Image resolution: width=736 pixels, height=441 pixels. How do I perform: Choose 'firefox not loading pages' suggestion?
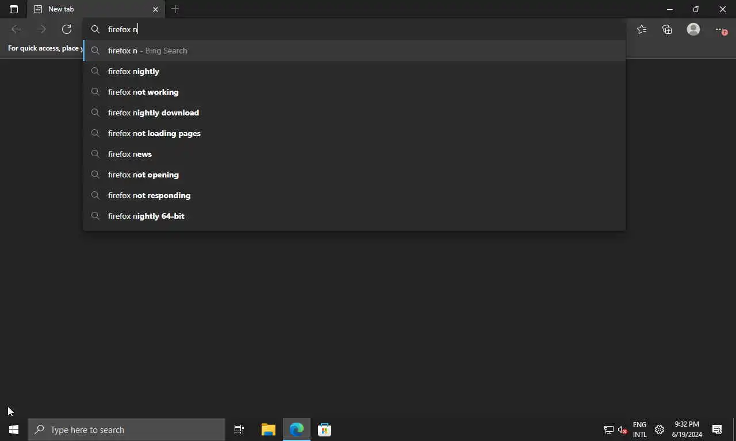(x=354, y=133)
